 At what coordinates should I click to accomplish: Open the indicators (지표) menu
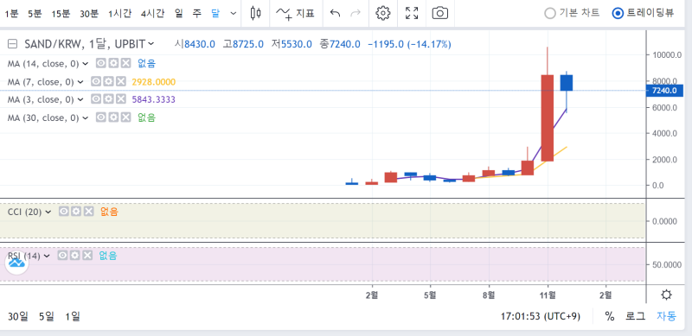click(x=295, y=13)
